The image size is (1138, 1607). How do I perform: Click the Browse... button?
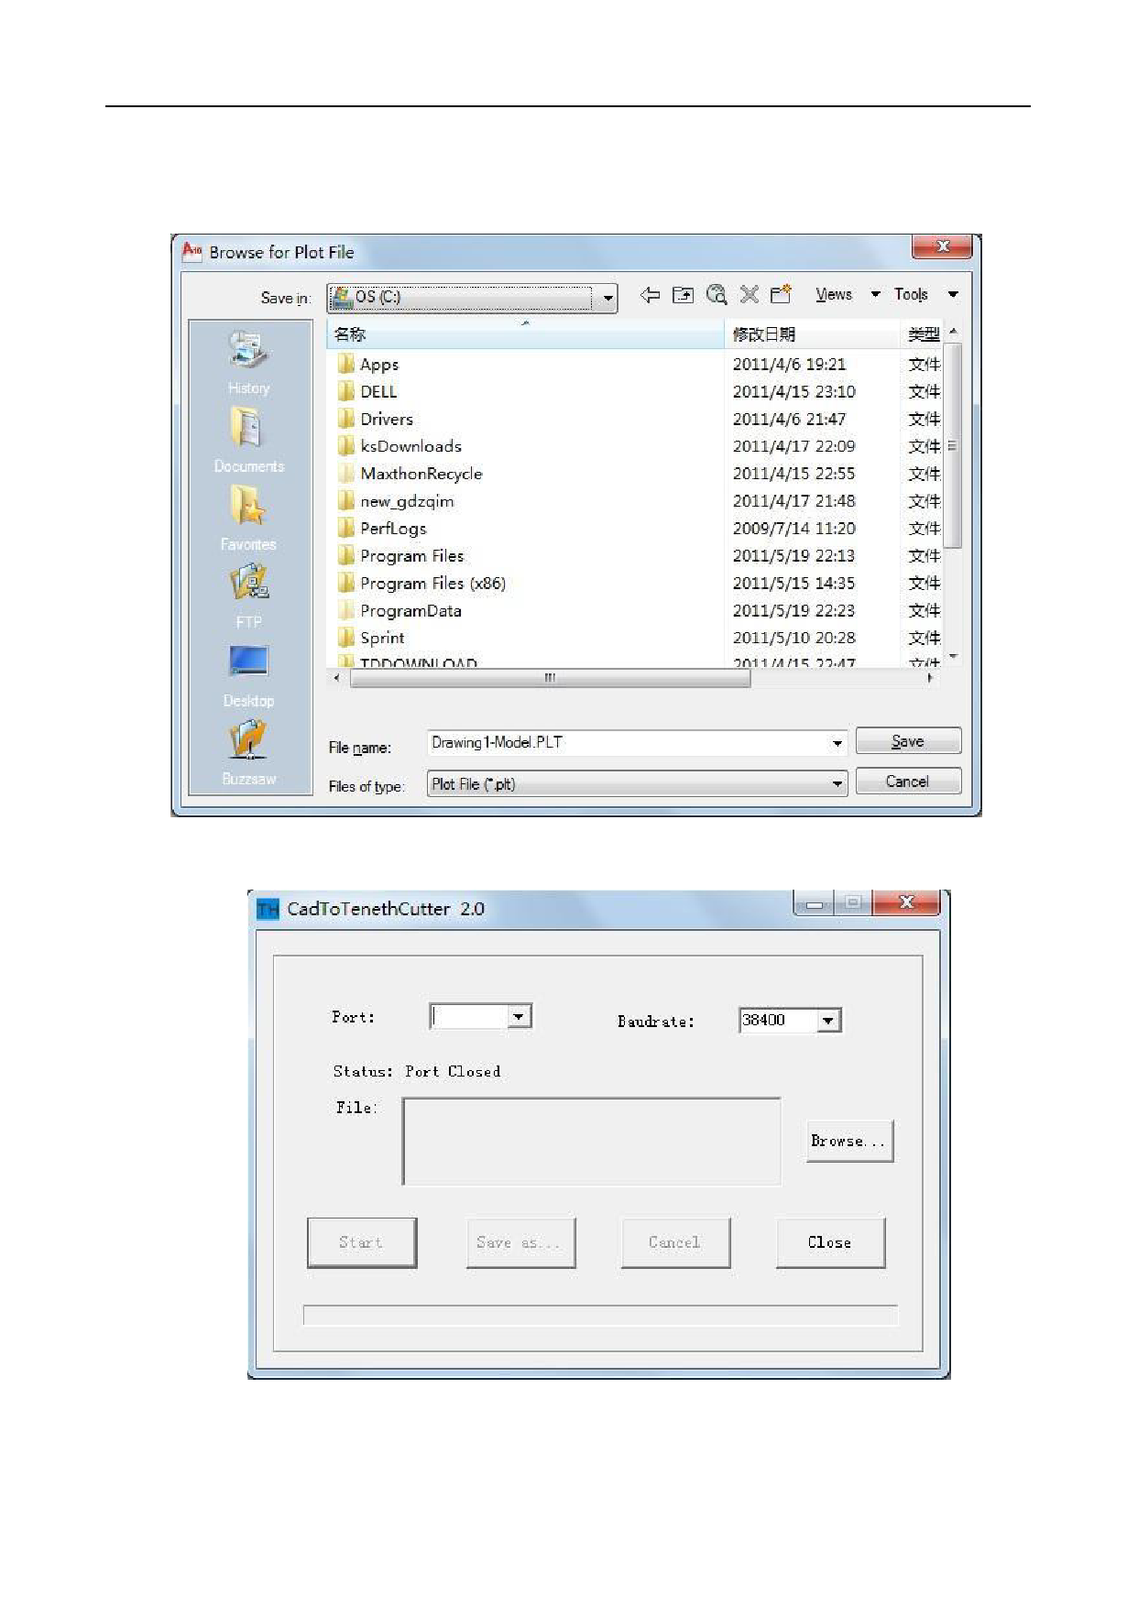click(849, 1142)
